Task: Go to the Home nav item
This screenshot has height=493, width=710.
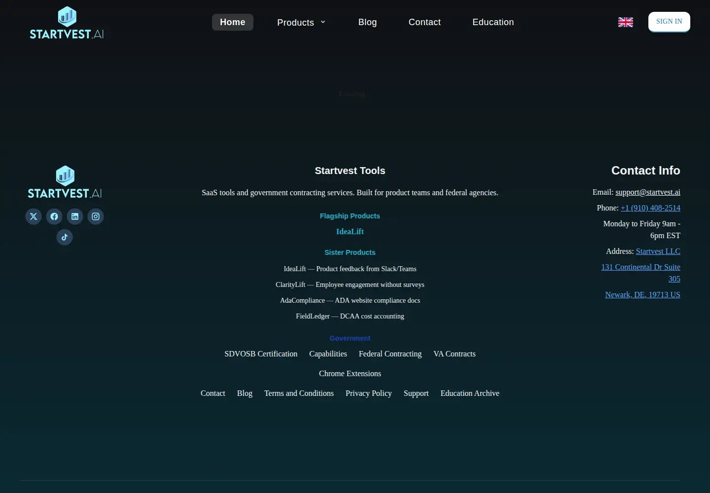Action: (233, 22)
